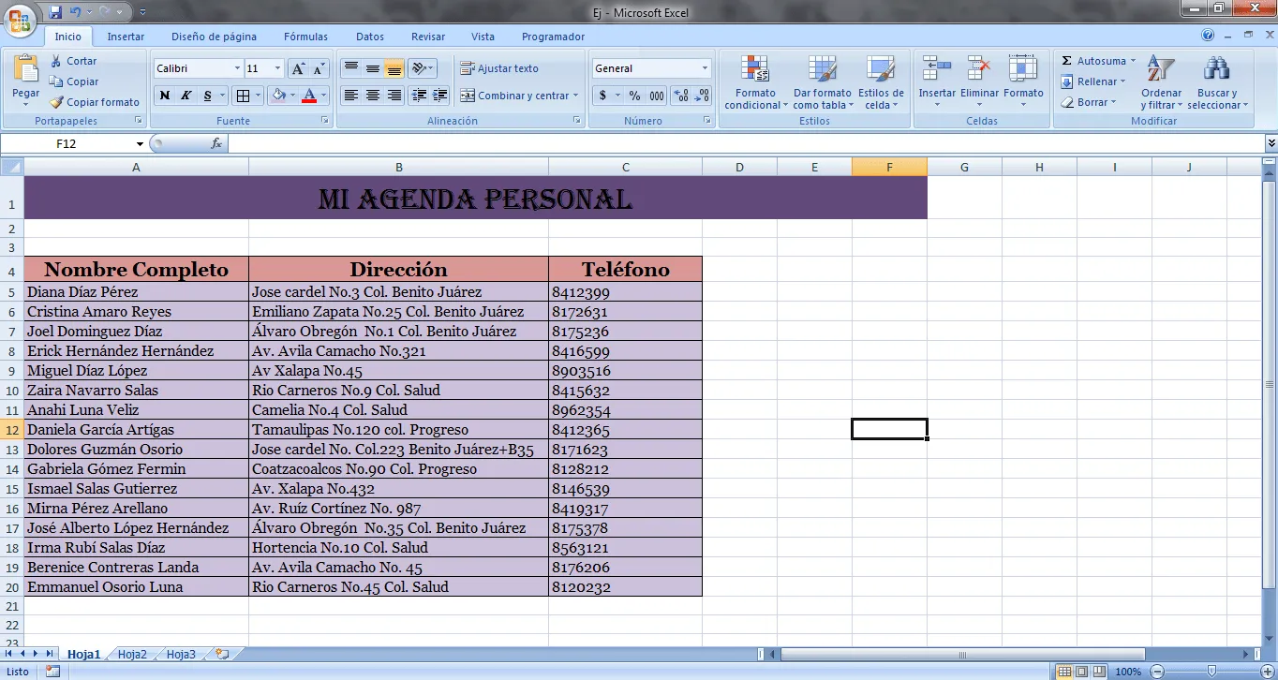The width and height of the screenshot is (1278, 680).
Task: Click the select all corner of the grid
Action: click(x=12, y=167)
